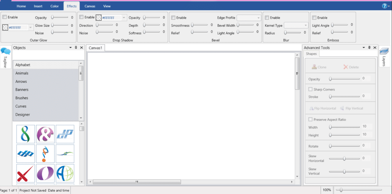Open Objects panel options dropdown arrow
Viewport: 392px width, 194px height.
[71, 48]
